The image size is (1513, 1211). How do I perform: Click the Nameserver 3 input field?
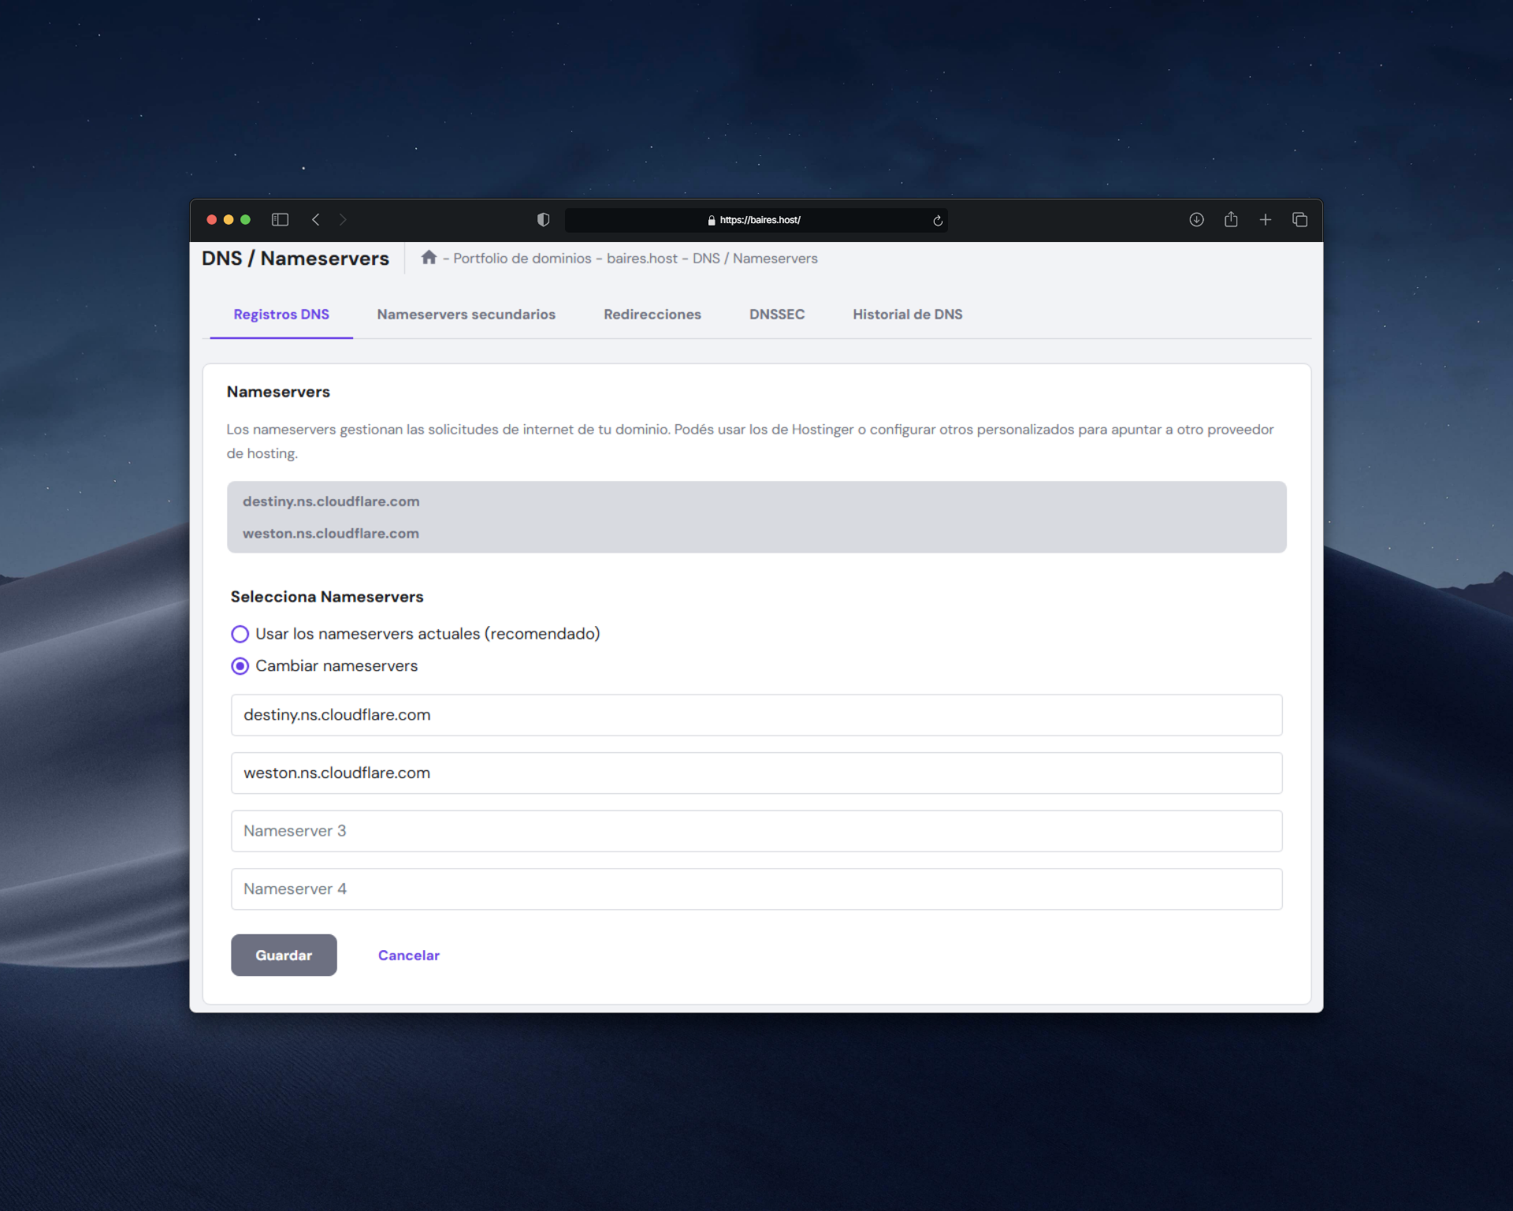point(756,831)
